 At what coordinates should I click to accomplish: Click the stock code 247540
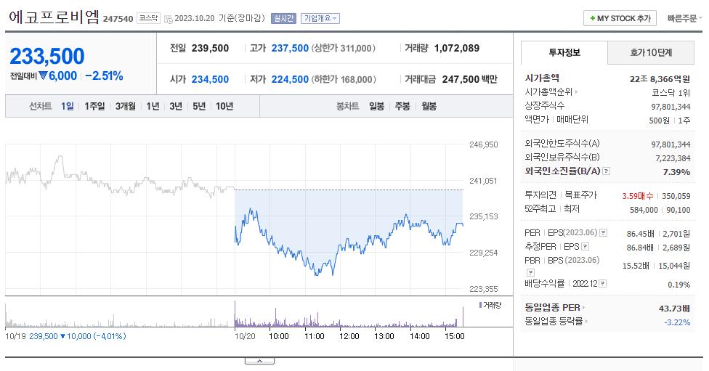(x=118, y=19)
